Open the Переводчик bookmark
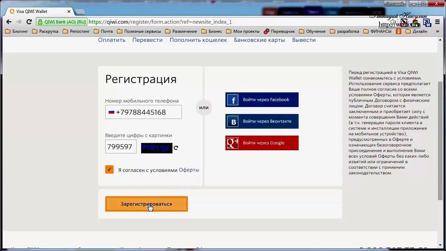446x251 pixels. pos(279,31)
